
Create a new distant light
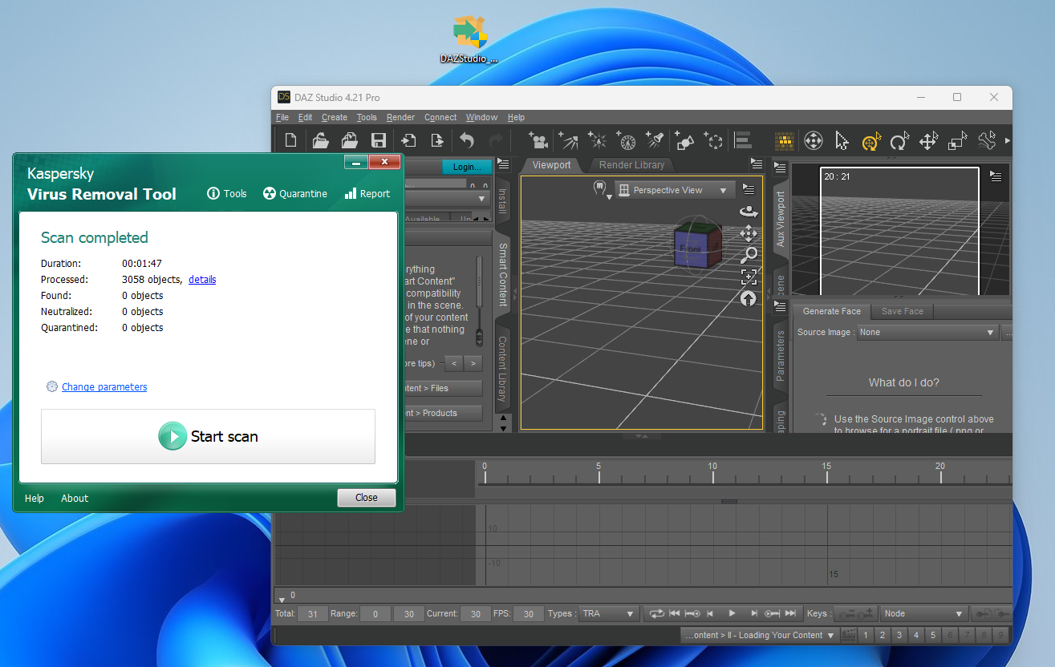[x=569, y=141]
